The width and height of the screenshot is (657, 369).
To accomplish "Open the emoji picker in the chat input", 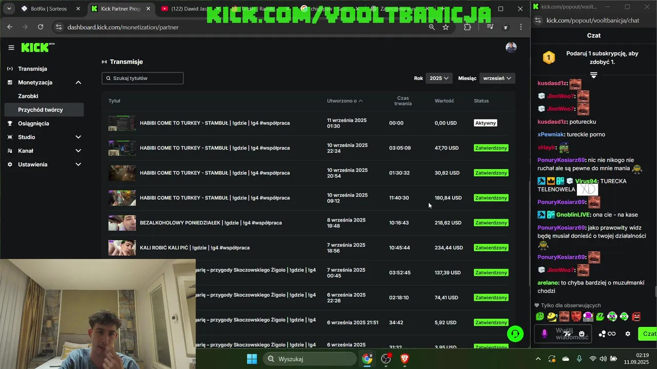I will point(582,334).
